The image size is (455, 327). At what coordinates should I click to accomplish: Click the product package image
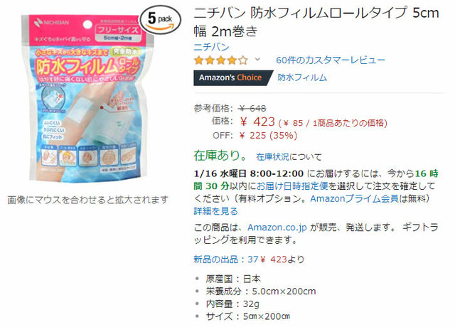click(86, 99)
